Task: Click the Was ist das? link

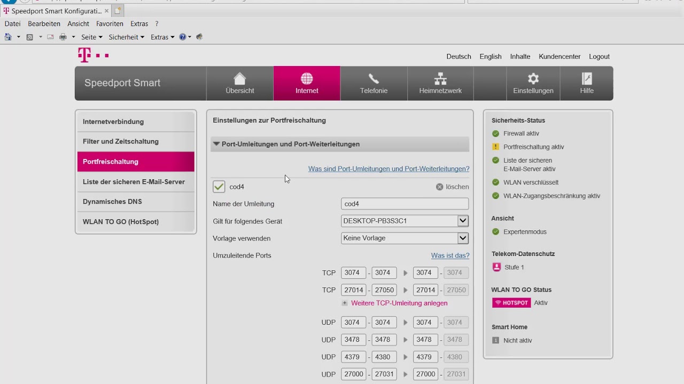Action: (x=450, y=255)
